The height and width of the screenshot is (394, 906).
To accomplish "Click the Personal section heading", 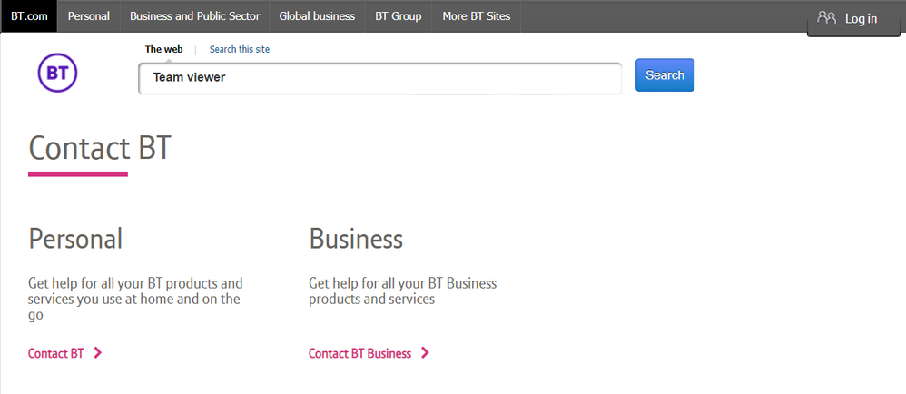I will 75,238.
